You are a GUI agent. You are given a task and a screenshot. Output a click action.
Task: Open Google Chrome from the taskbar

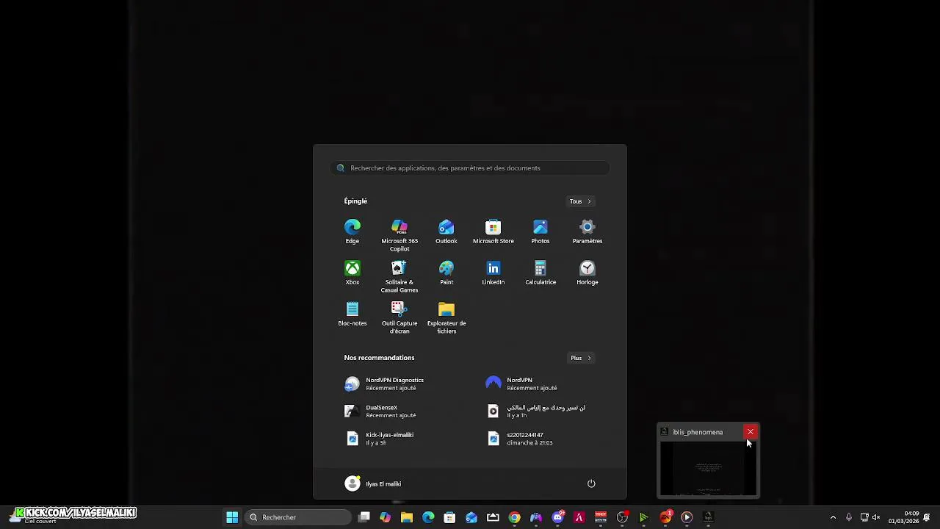pos(514,517)
